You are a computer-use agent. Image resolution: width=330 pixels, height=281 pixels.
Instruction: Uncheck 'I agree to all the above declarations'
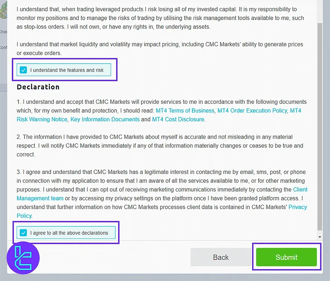(23, 233)
